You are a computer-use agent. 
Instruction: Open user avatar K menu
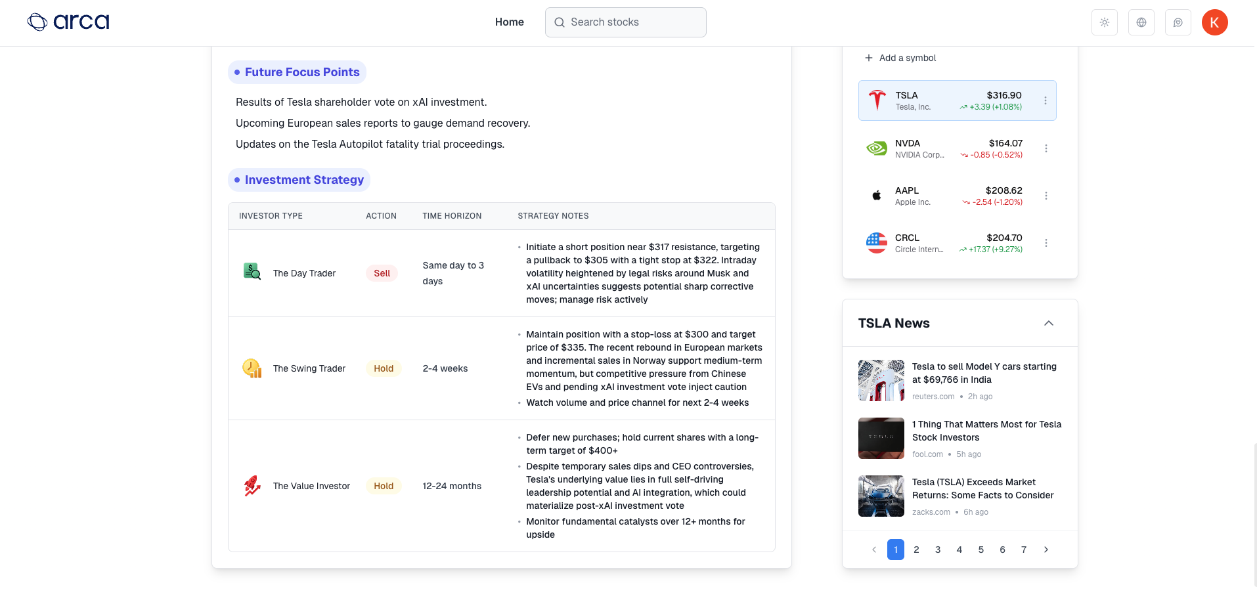(1215, 22)
